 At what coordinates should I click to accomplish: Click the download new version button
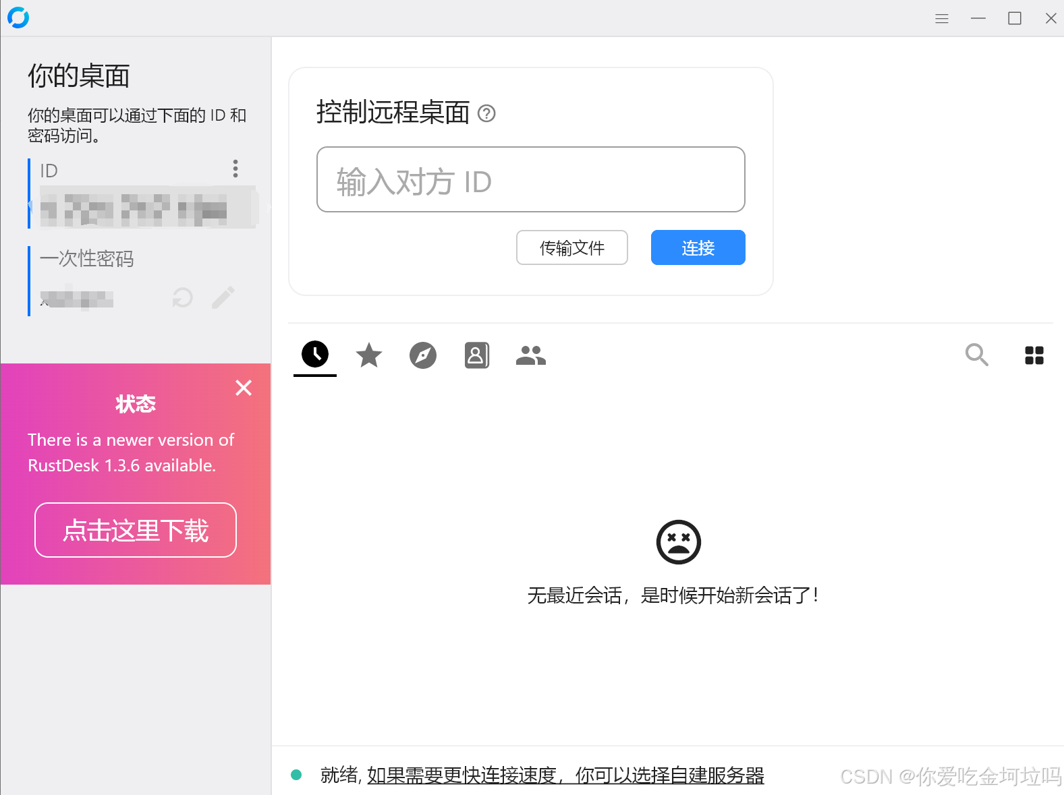tap(136, 530)
